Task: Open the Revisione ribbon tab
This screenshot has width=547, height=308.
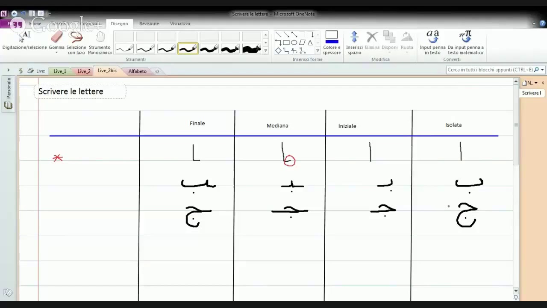Action: click(149, 24)
